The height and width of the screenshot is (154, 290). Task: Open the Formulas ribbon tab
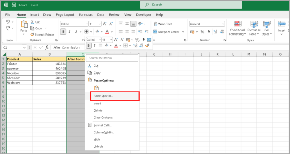pos(86,15)
